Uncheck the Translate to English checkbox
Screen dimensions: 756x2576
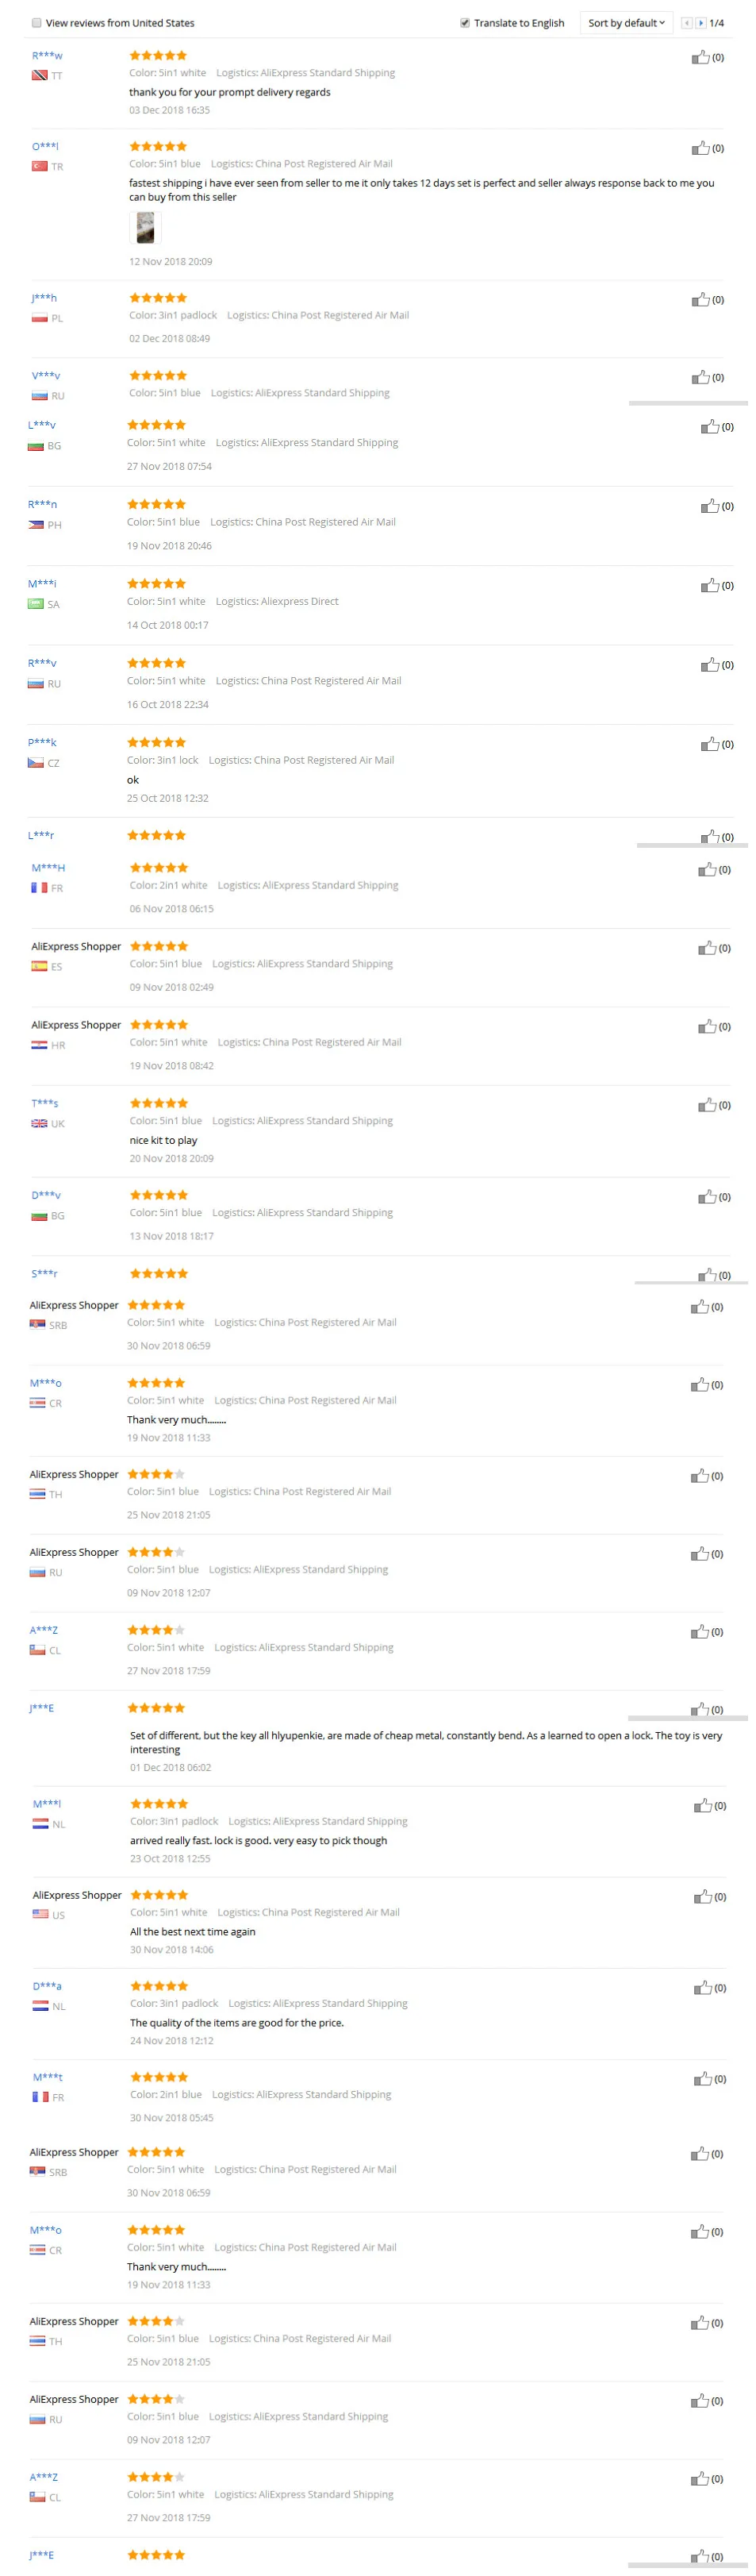pyautogui.click(x=464, y=23)
